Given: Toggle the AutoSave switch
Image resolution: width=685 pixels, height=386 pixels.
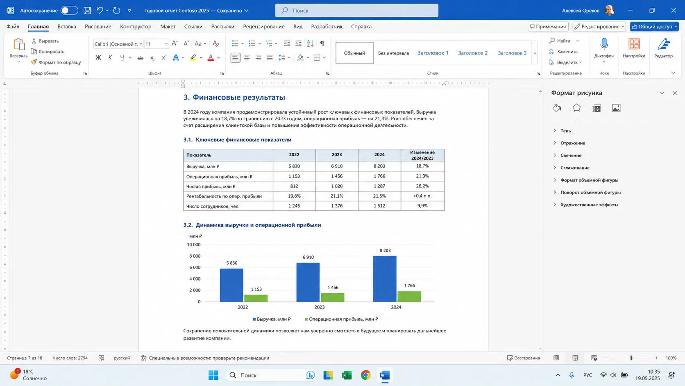Looking at the screenshot, I should pos(69,10).
